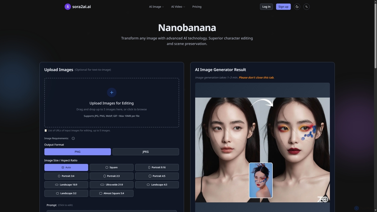Click the 'List of URLs of input images' note
This screenshot has width=377, height=212.
pyautogui.click(x=79, y=130)
